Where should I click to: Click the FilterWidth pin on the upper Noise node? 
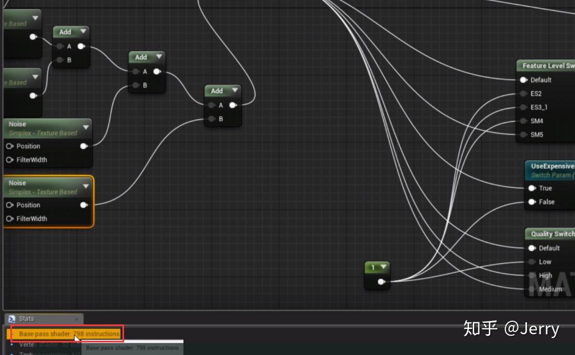click(8, 160)
